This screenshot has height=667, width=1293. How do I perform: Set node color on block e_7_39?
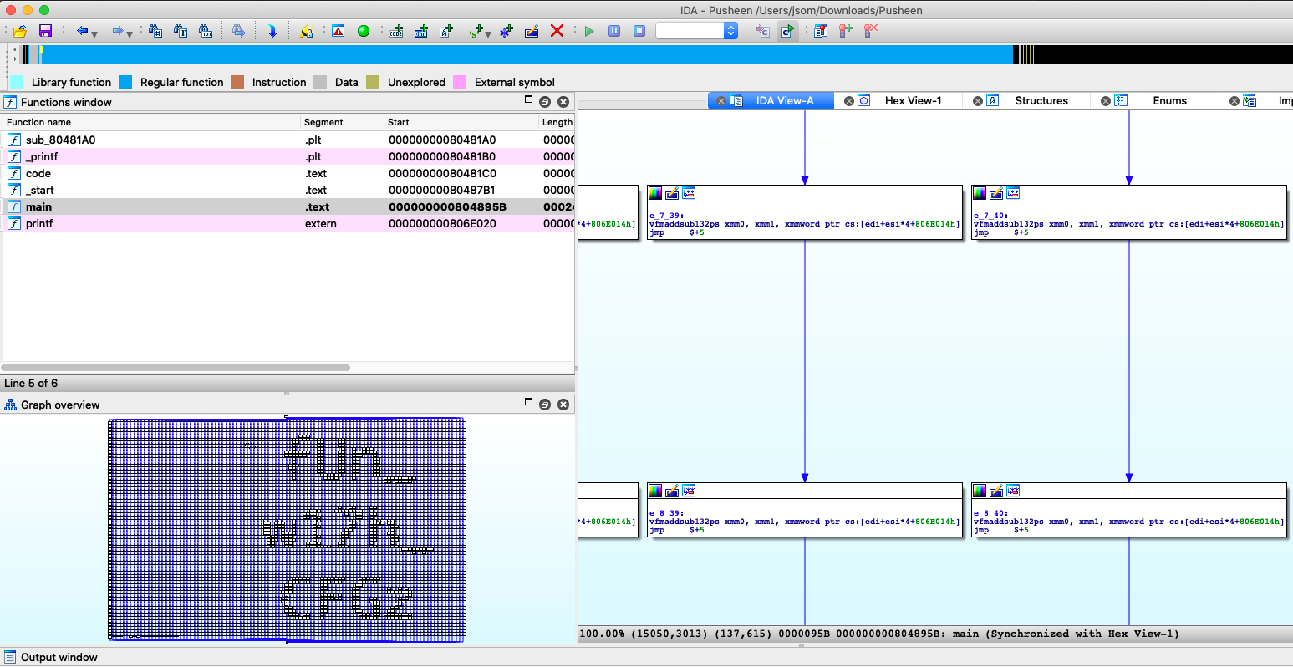coord(655,193)
